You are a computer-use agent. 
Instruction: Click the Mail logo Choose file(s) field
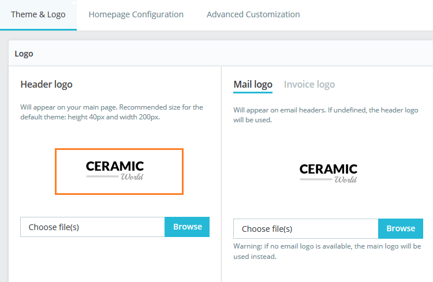pos(305,229)
